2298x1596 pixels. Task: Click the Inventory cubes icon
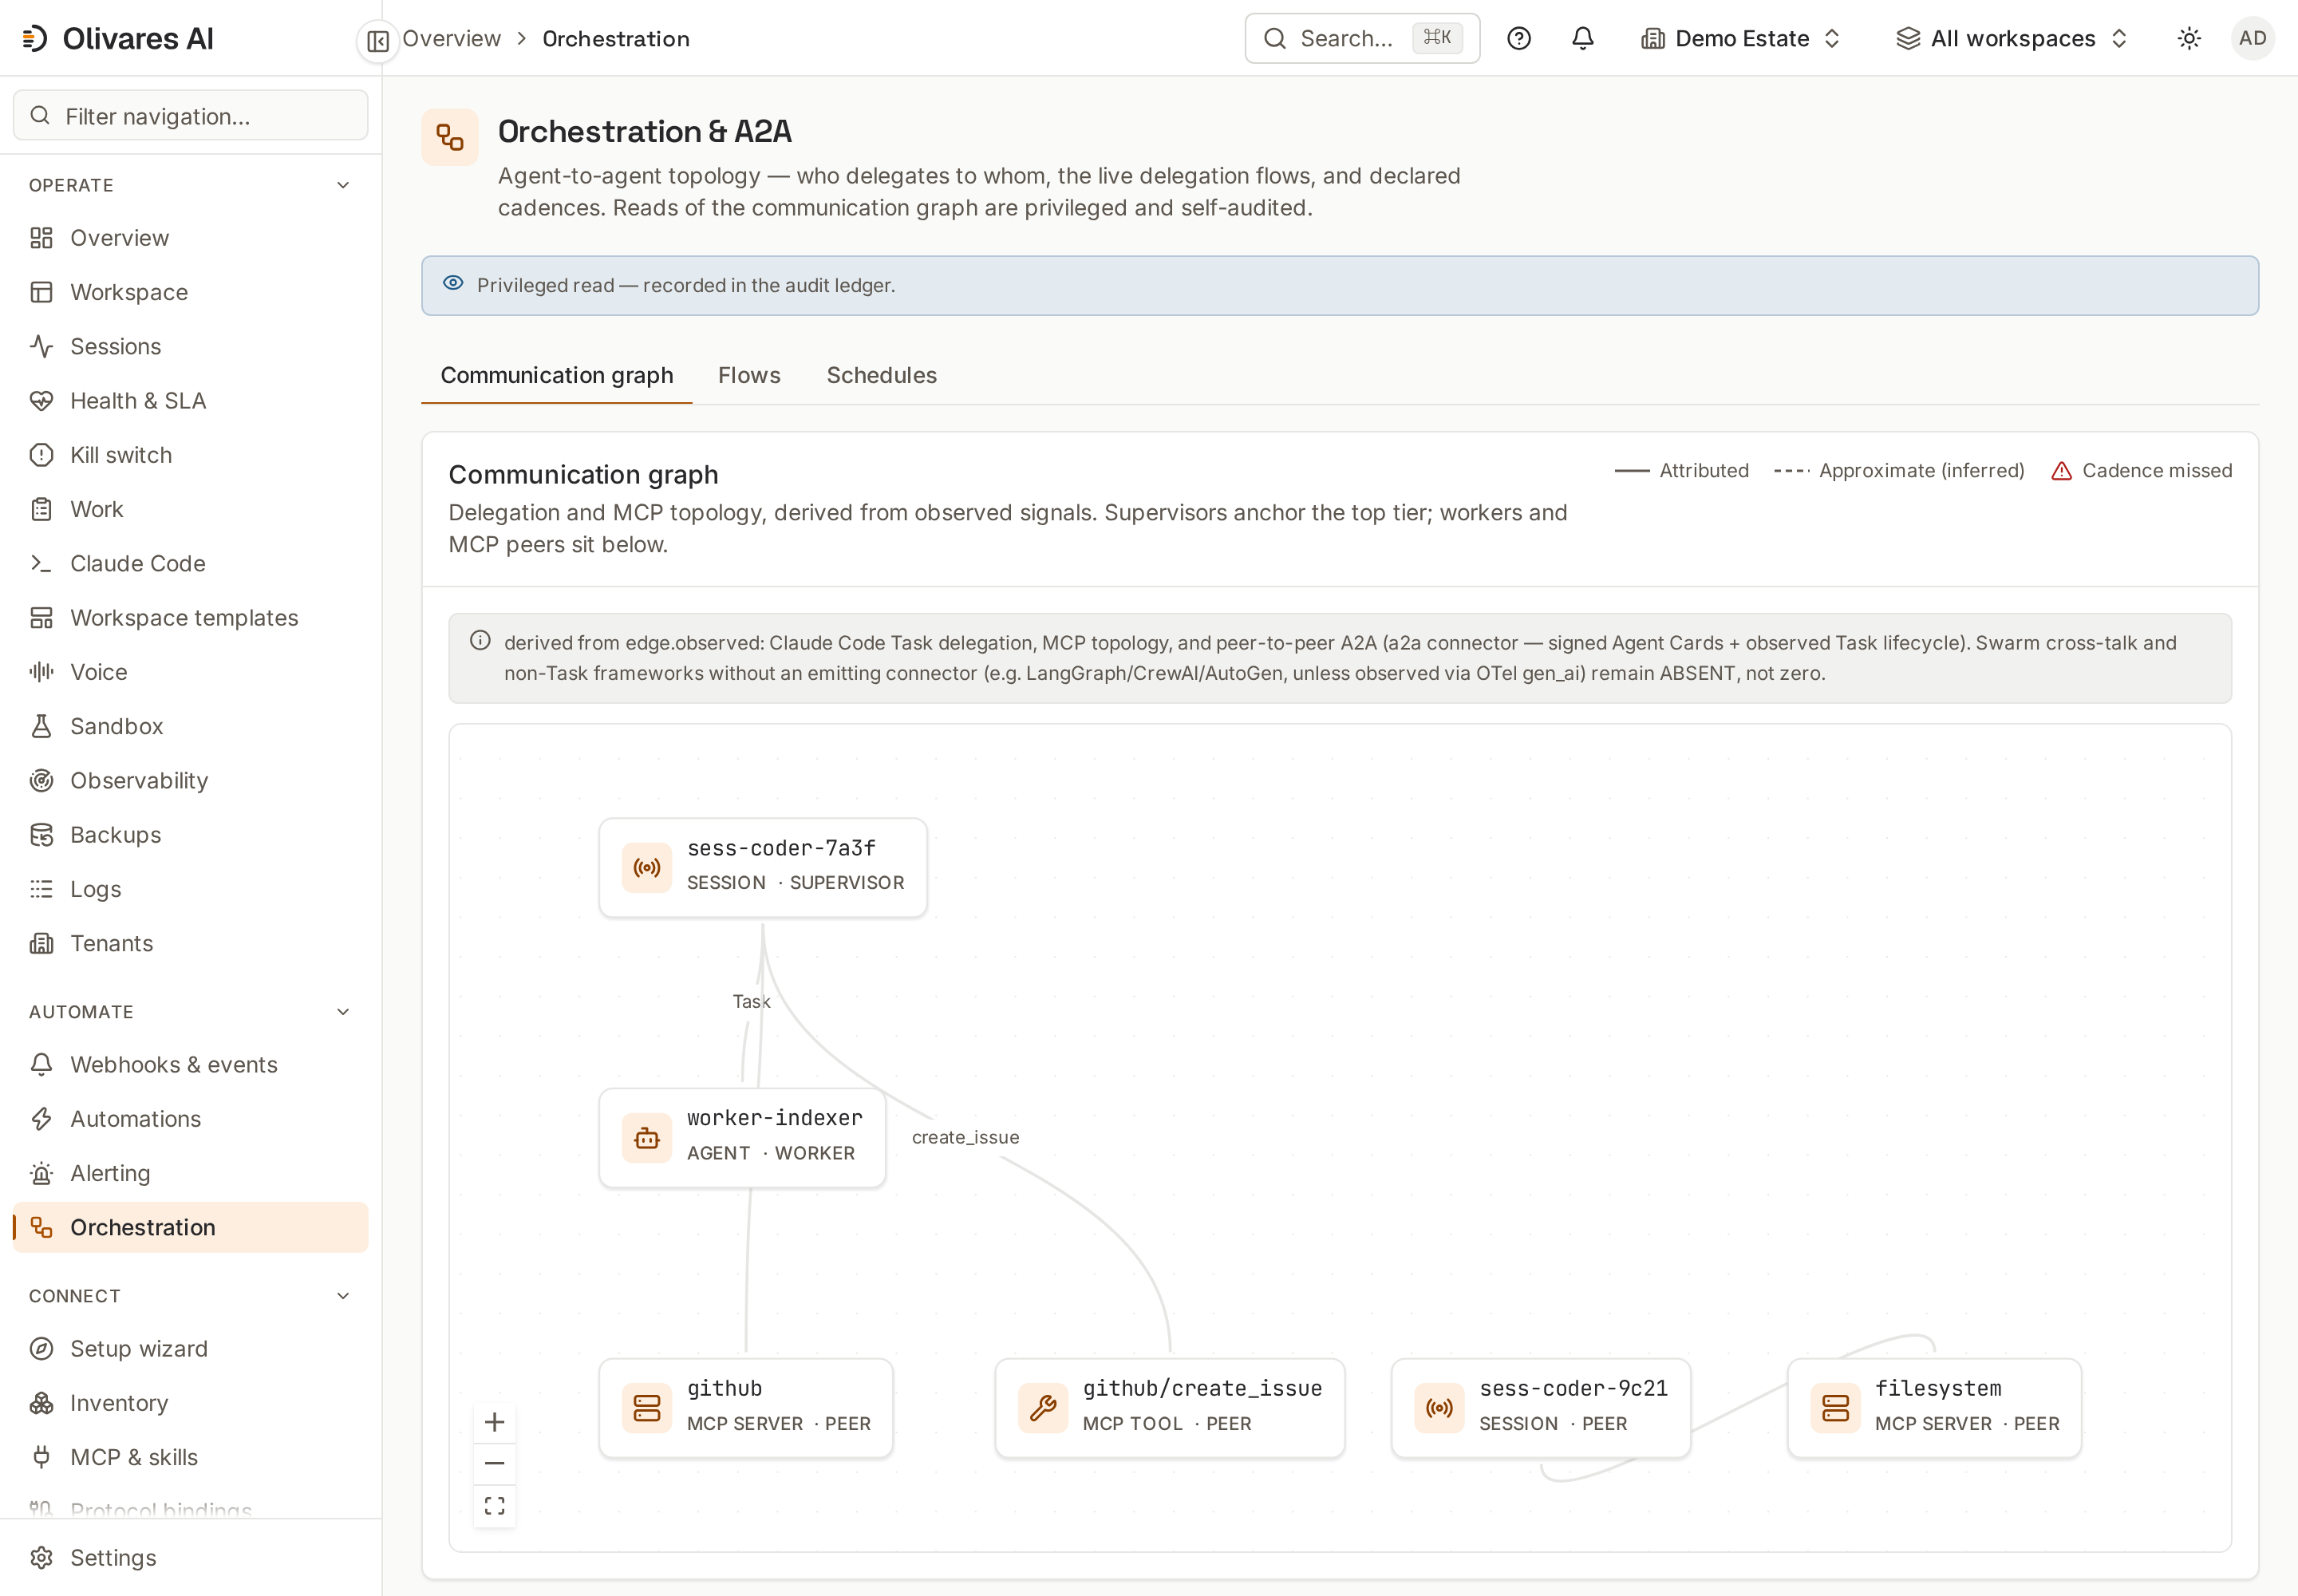[x=41, y=1403]
